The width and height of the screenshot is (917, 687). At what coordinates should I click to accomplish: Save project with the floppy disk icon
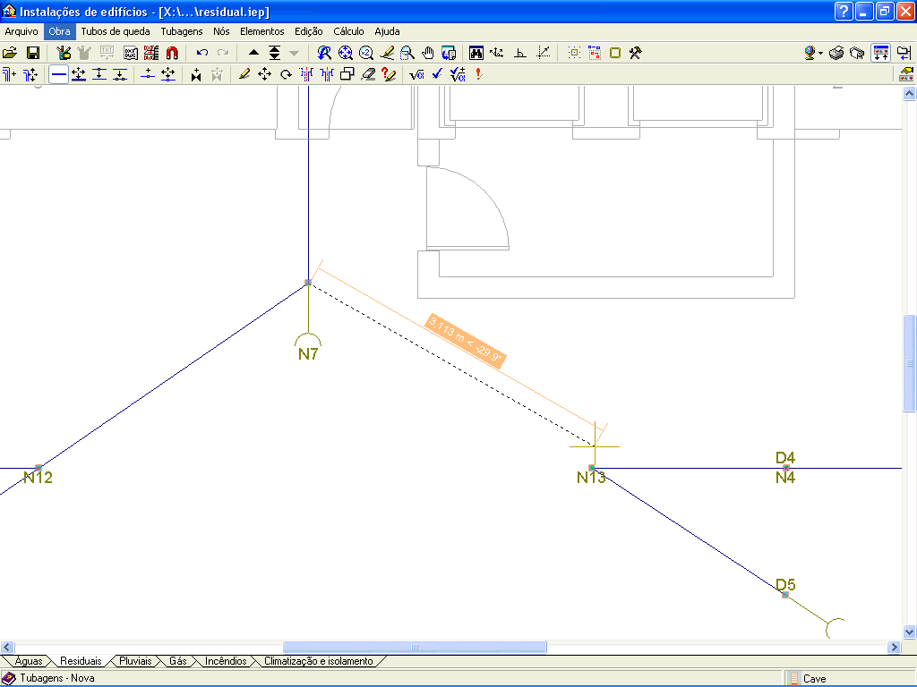click(x=33, y=53)
